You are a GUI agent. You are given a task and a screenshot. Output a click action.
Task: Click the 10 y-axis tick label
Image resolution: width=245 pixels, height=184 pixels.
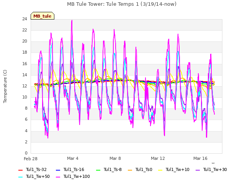[24, 97]
